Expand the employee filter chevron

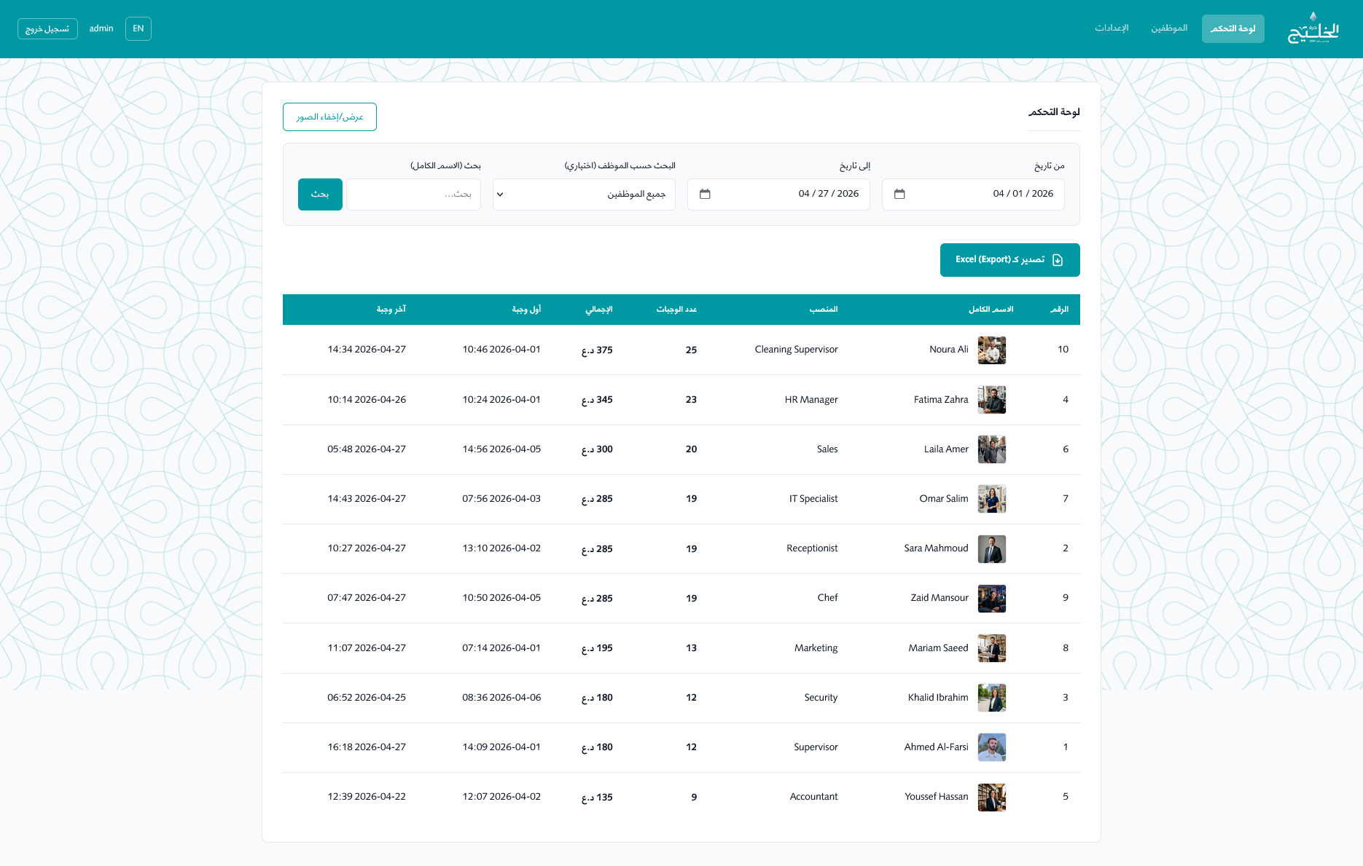pyautogui.click(x=500, y=194)
